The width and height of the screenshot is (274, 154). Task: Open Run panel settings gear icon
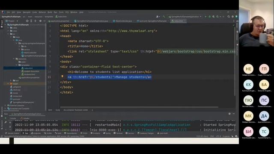point(229,114)
